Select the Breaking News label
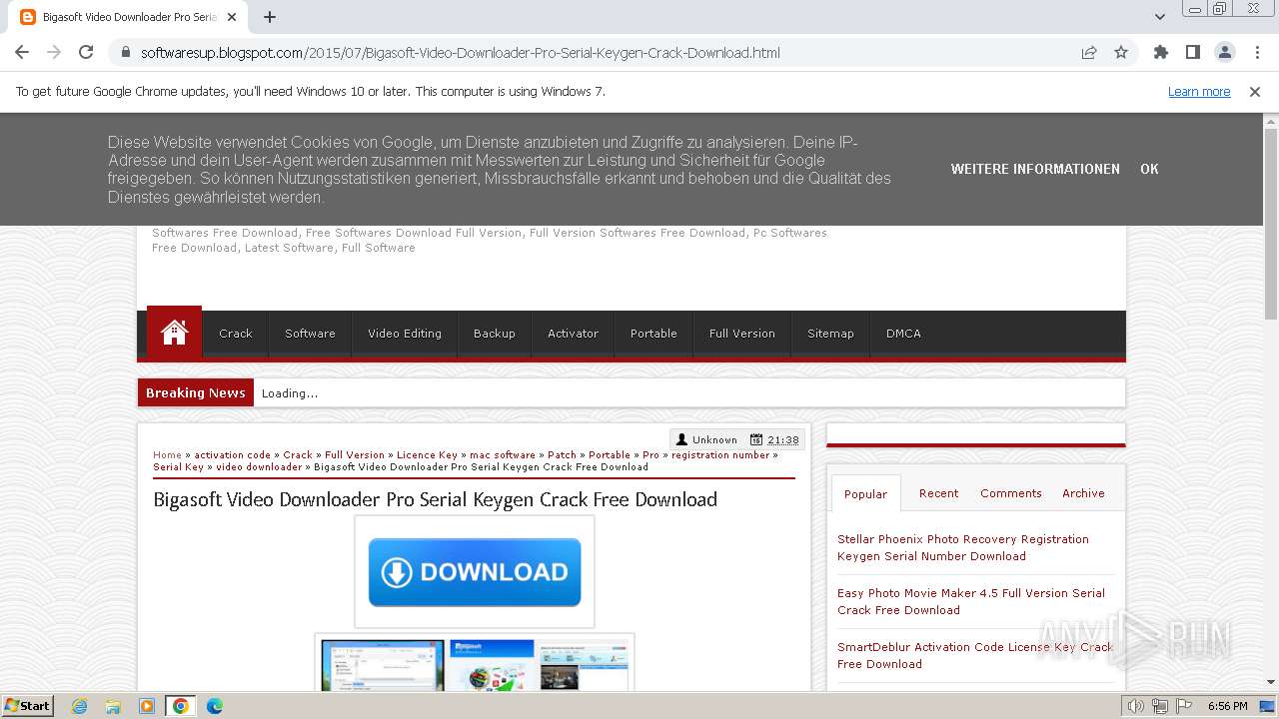Viewport: 1279px width, 719px height. (x=196, y=393)
